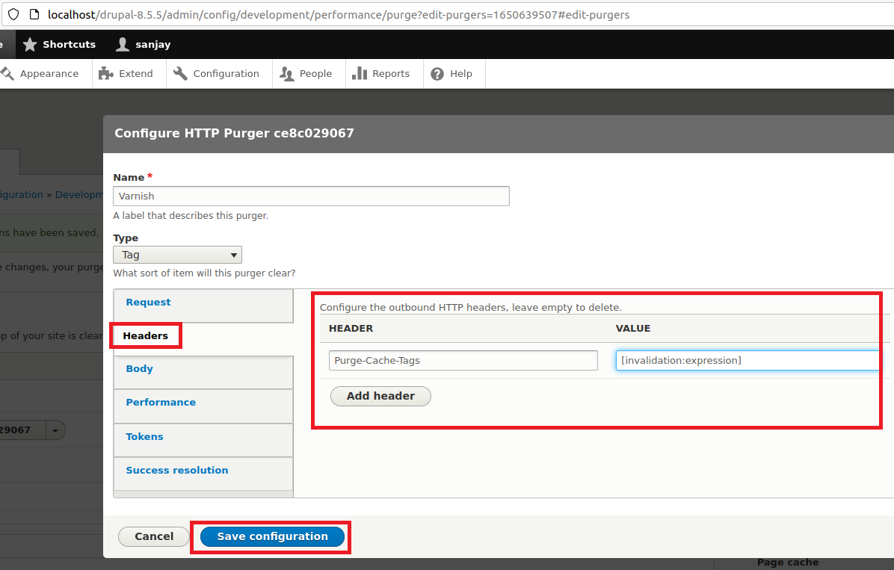Click the Shortcuts star icon

pos(30,45)
